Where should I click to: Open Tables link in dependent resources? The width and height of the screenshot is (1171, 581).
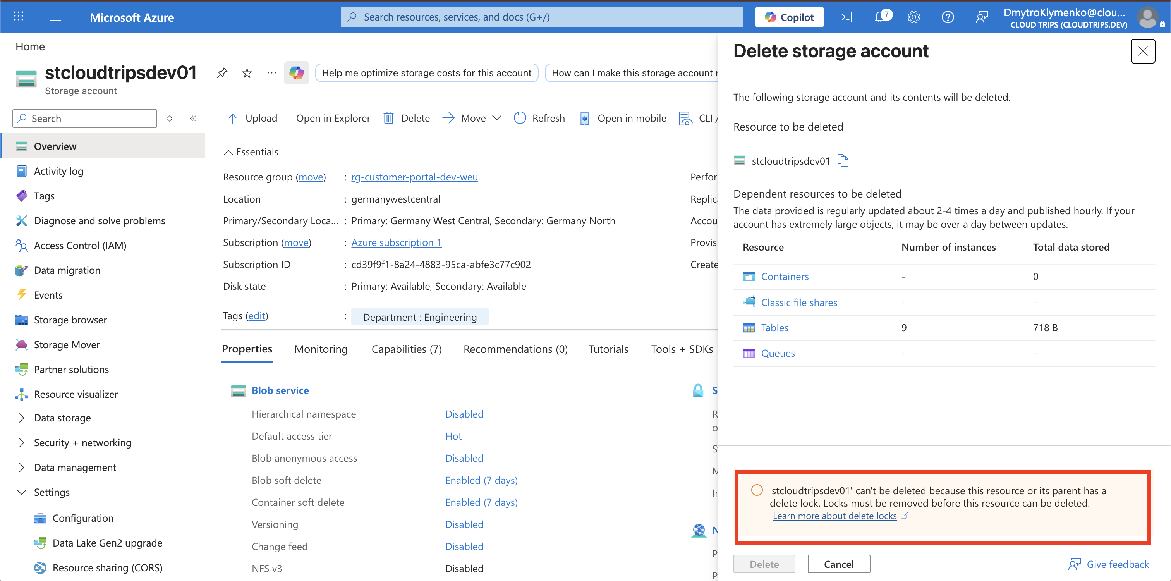pos(774,327)
